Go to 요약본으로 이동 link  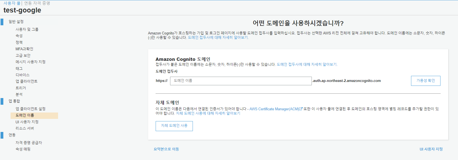[166, 149]
